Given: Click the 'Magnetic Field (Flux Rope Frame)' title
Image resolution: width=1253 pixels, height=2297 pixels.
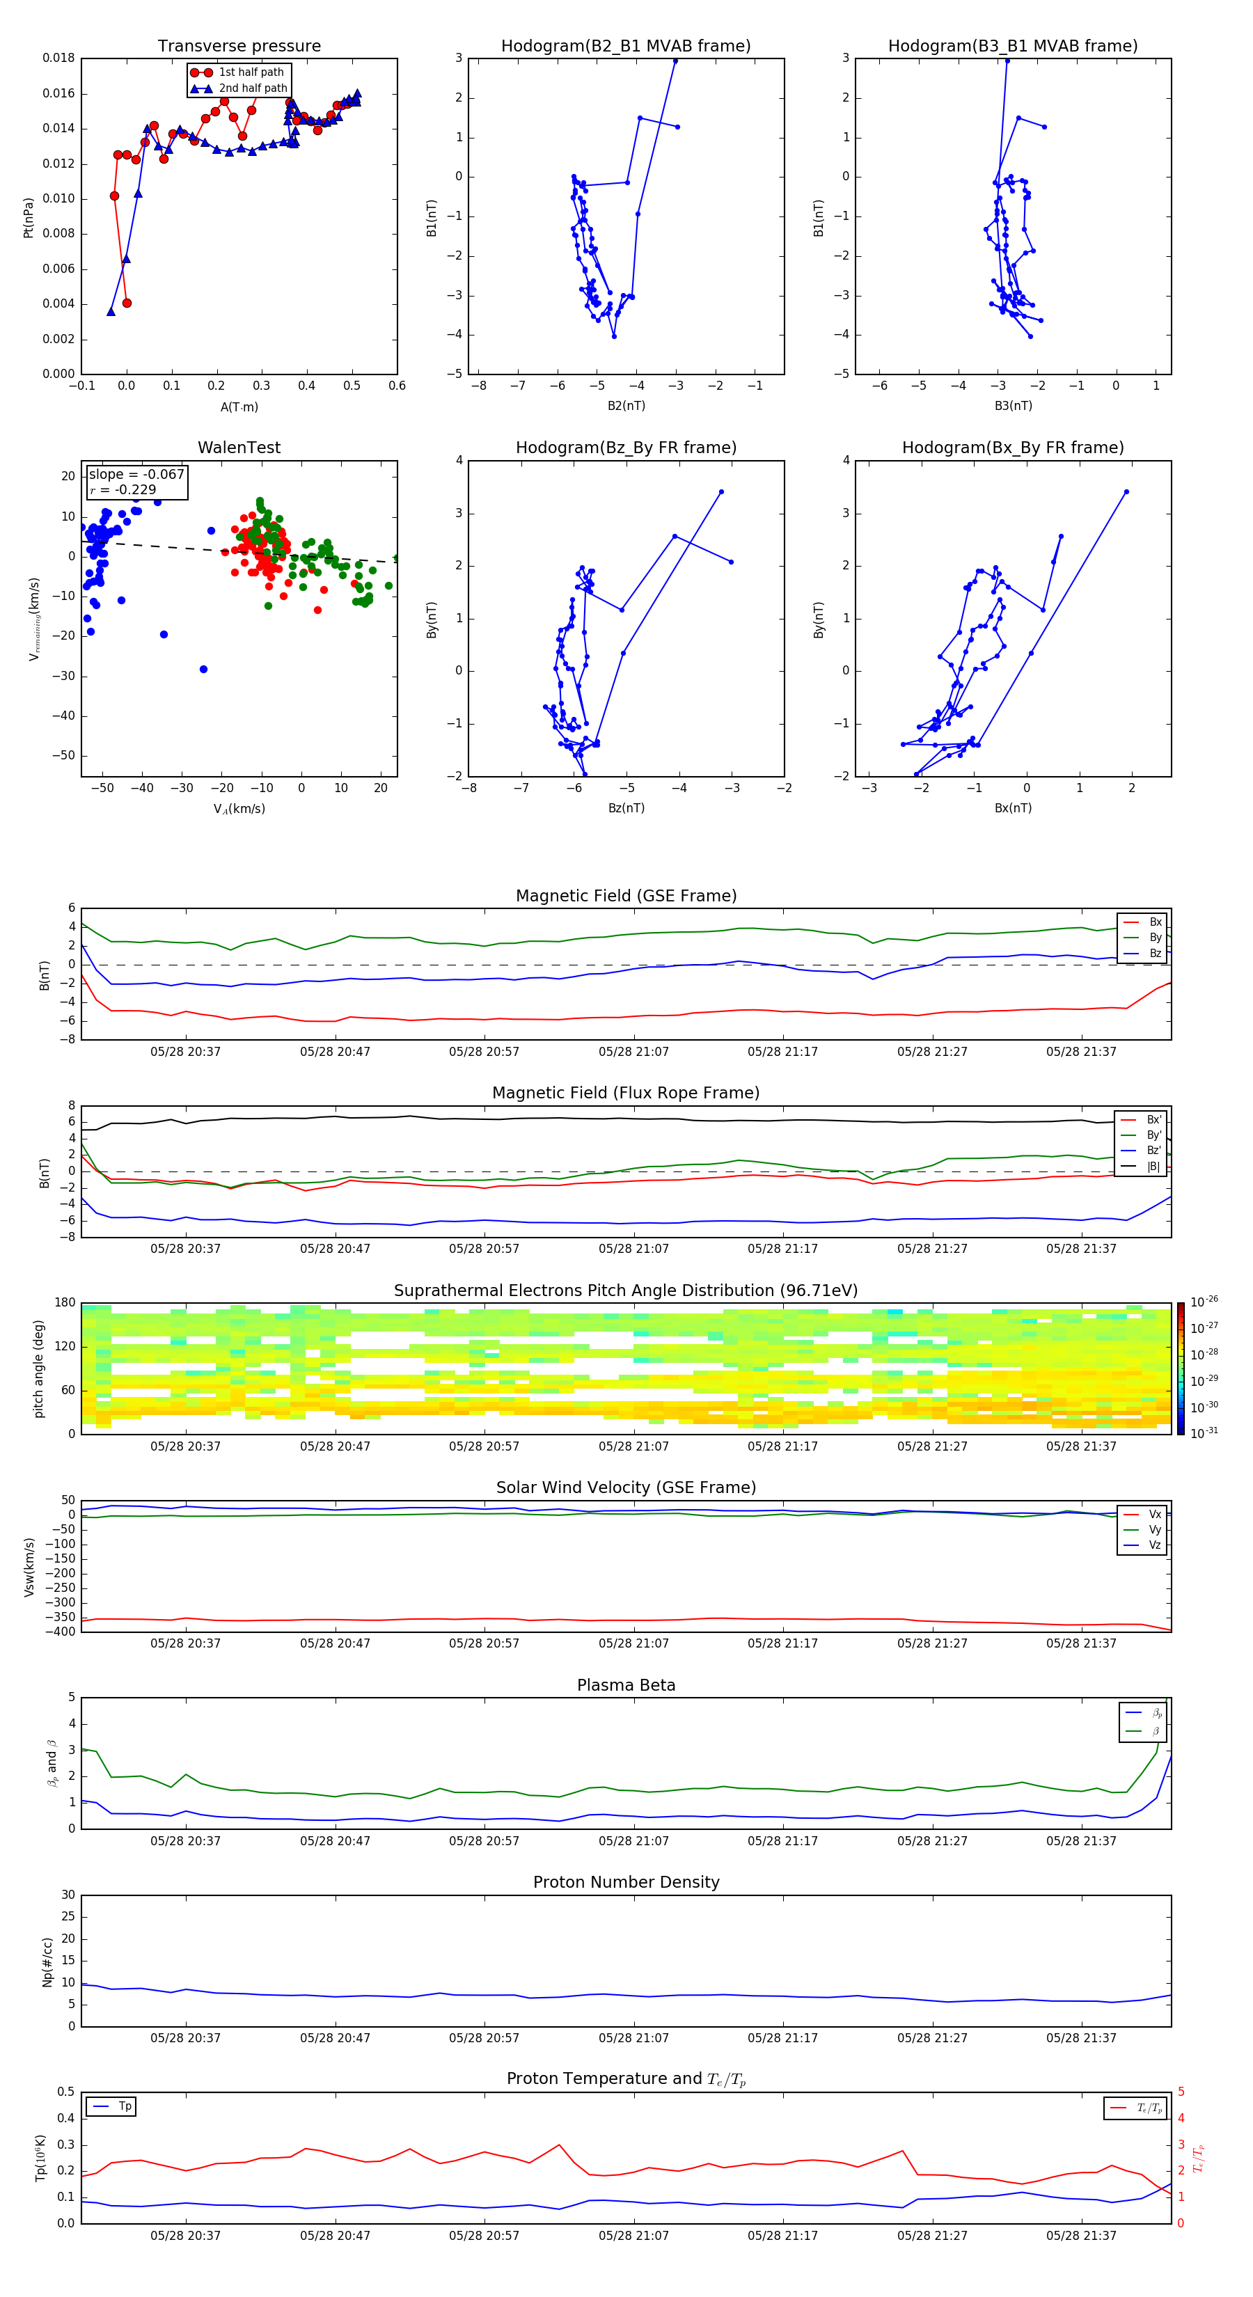Looking at the screenshot, I should pyautogui.click(x=626, y=1094).
